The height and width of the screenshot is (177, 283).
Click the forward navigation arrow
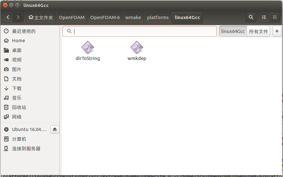pyautogui.click(x=18, y=17)
